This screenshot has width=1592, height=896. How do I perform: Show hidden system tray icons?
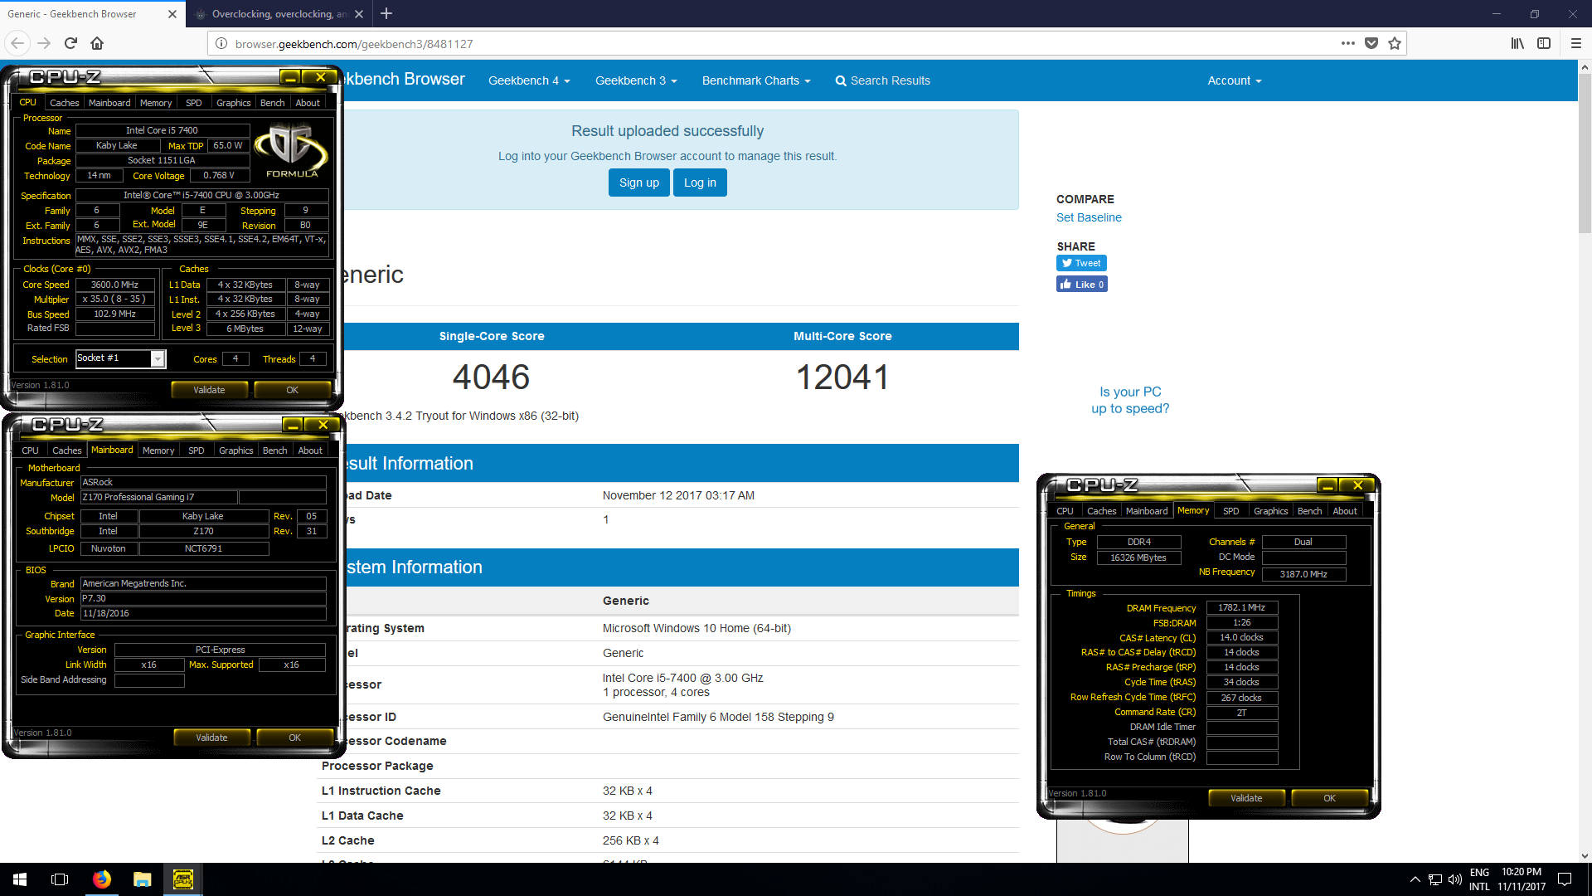(1415, 879)
